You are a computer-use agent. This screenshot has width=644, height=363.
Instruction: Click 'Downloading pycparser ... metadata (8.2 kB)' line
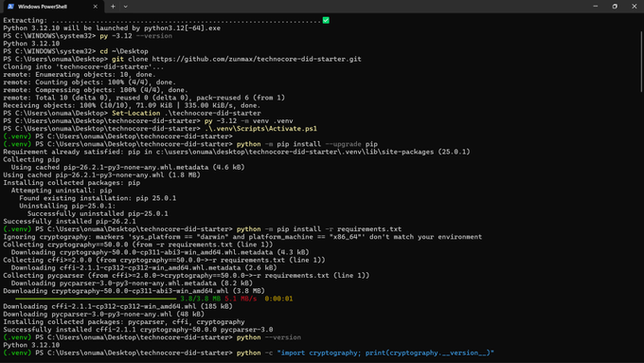coord(132,282)
